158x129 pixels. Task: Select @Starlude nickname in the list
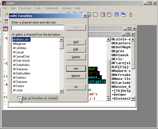tap(121, 83)
